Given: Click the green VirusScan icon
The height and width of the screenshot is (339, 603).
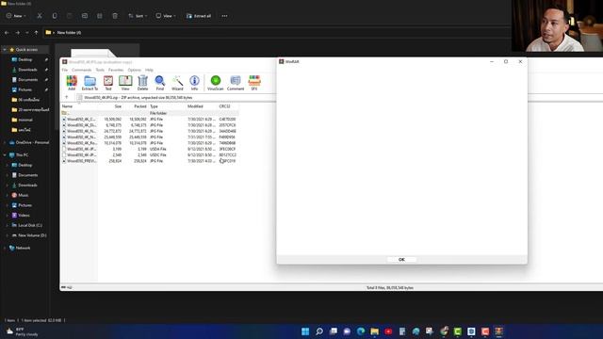Looking at the screenshot, I should [x=216, y=83].
